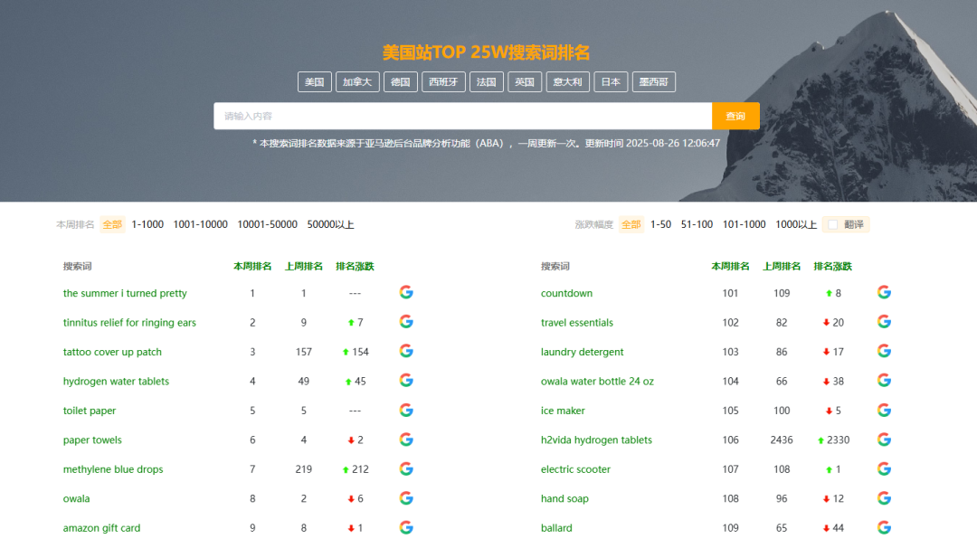
Task: Filter weekly rank 1001-10000
Action: (201, 224)
